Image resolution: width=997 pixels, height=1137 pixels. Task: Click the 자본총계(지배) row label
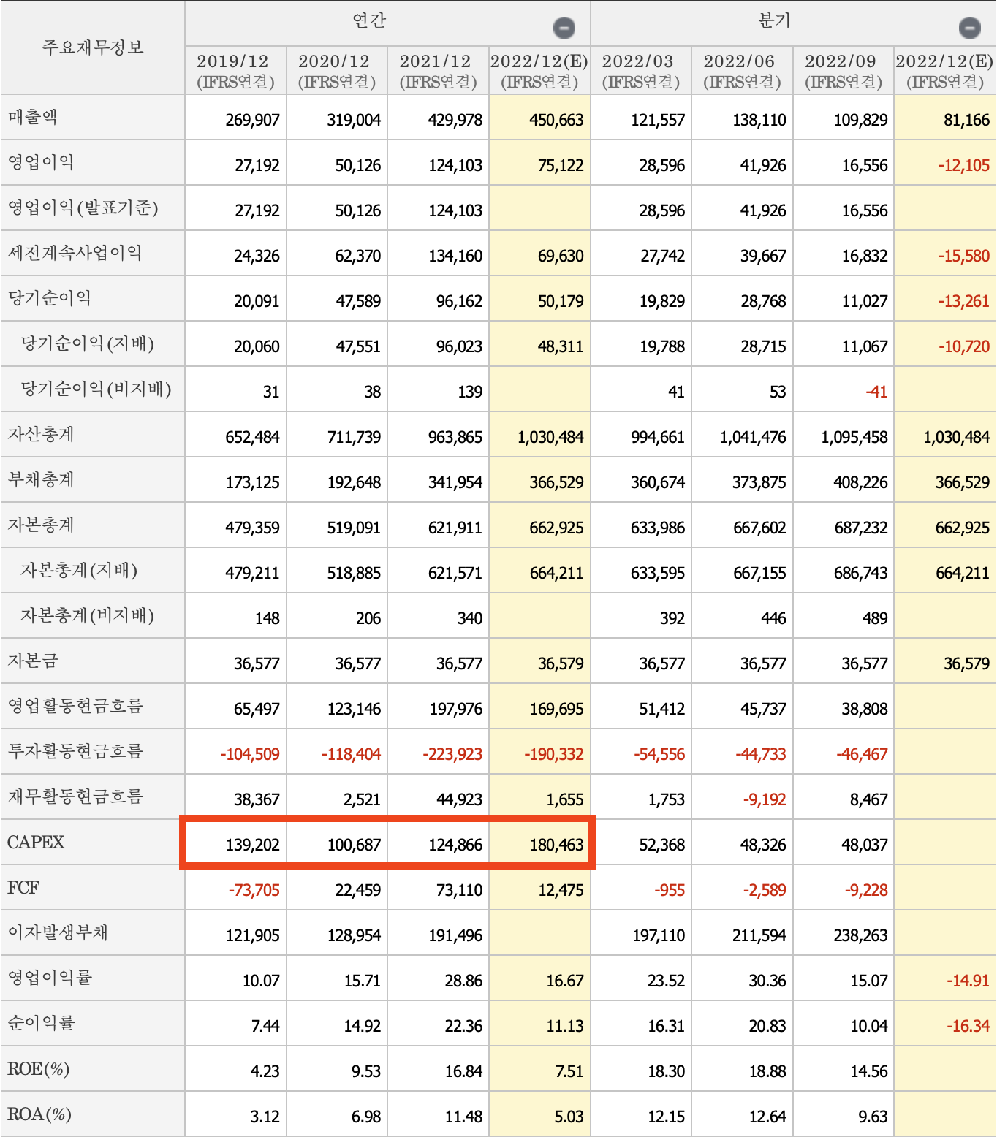point(79,570)
